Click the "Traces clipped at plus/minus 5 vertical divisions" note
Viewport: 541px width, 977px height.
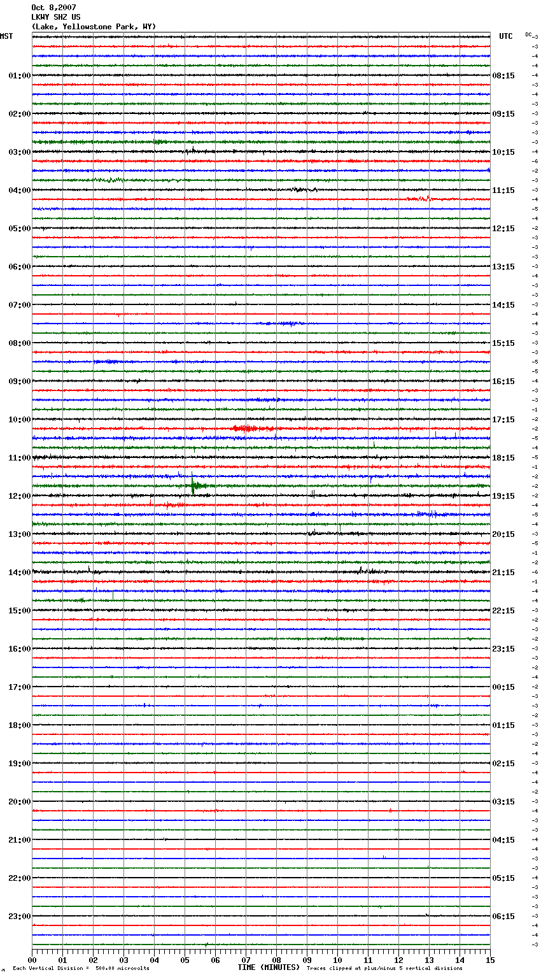click(x=384, y=969)
